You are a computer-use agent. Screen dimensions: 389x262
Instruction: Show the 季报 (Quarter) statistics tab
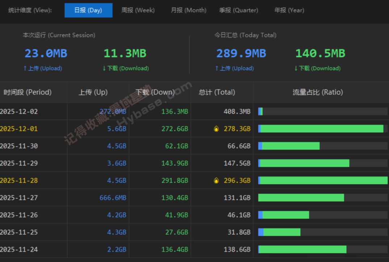(238, 10)
